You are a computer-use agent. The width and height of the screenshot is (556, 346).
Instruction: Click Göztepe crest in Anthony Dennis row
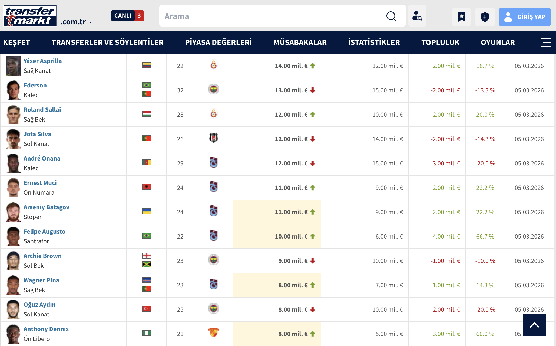[213, 333]
